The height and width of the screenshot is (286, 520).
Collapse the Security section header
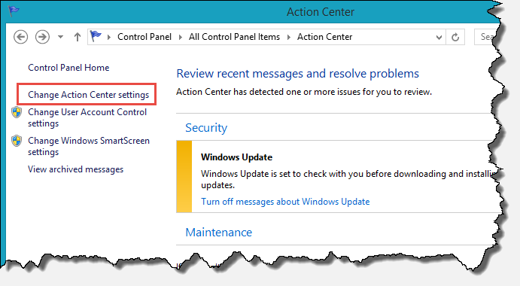[206, 128]
